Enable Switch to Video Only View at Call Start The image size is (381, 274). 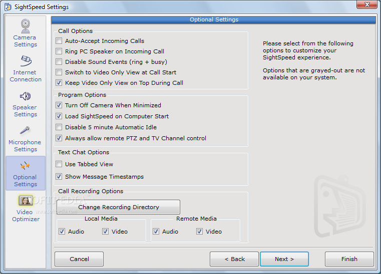coord(59,72)
